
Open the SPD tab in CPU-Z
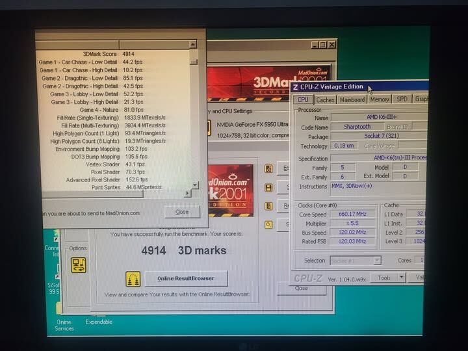pos(402,99)
